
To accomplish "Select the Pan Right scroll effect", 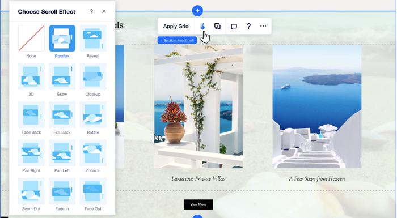I will (31, 153).
